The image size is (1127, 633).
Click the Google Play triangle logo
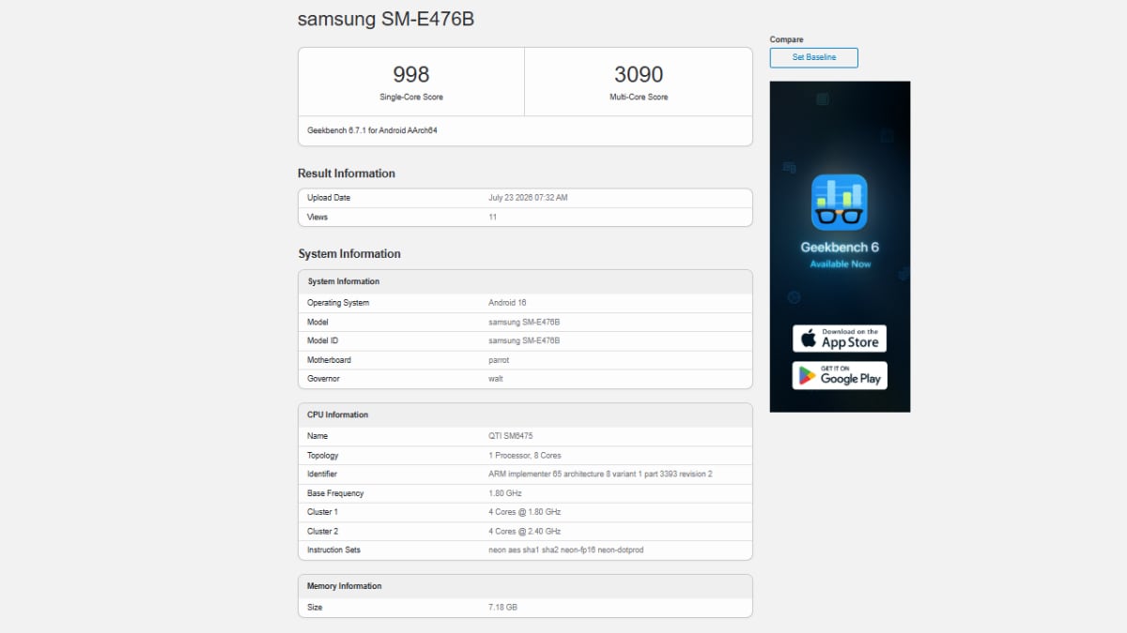click(x=807, y=376)
